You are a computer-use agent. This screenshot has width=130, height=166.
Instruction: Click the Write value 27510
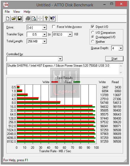point(104,99)
